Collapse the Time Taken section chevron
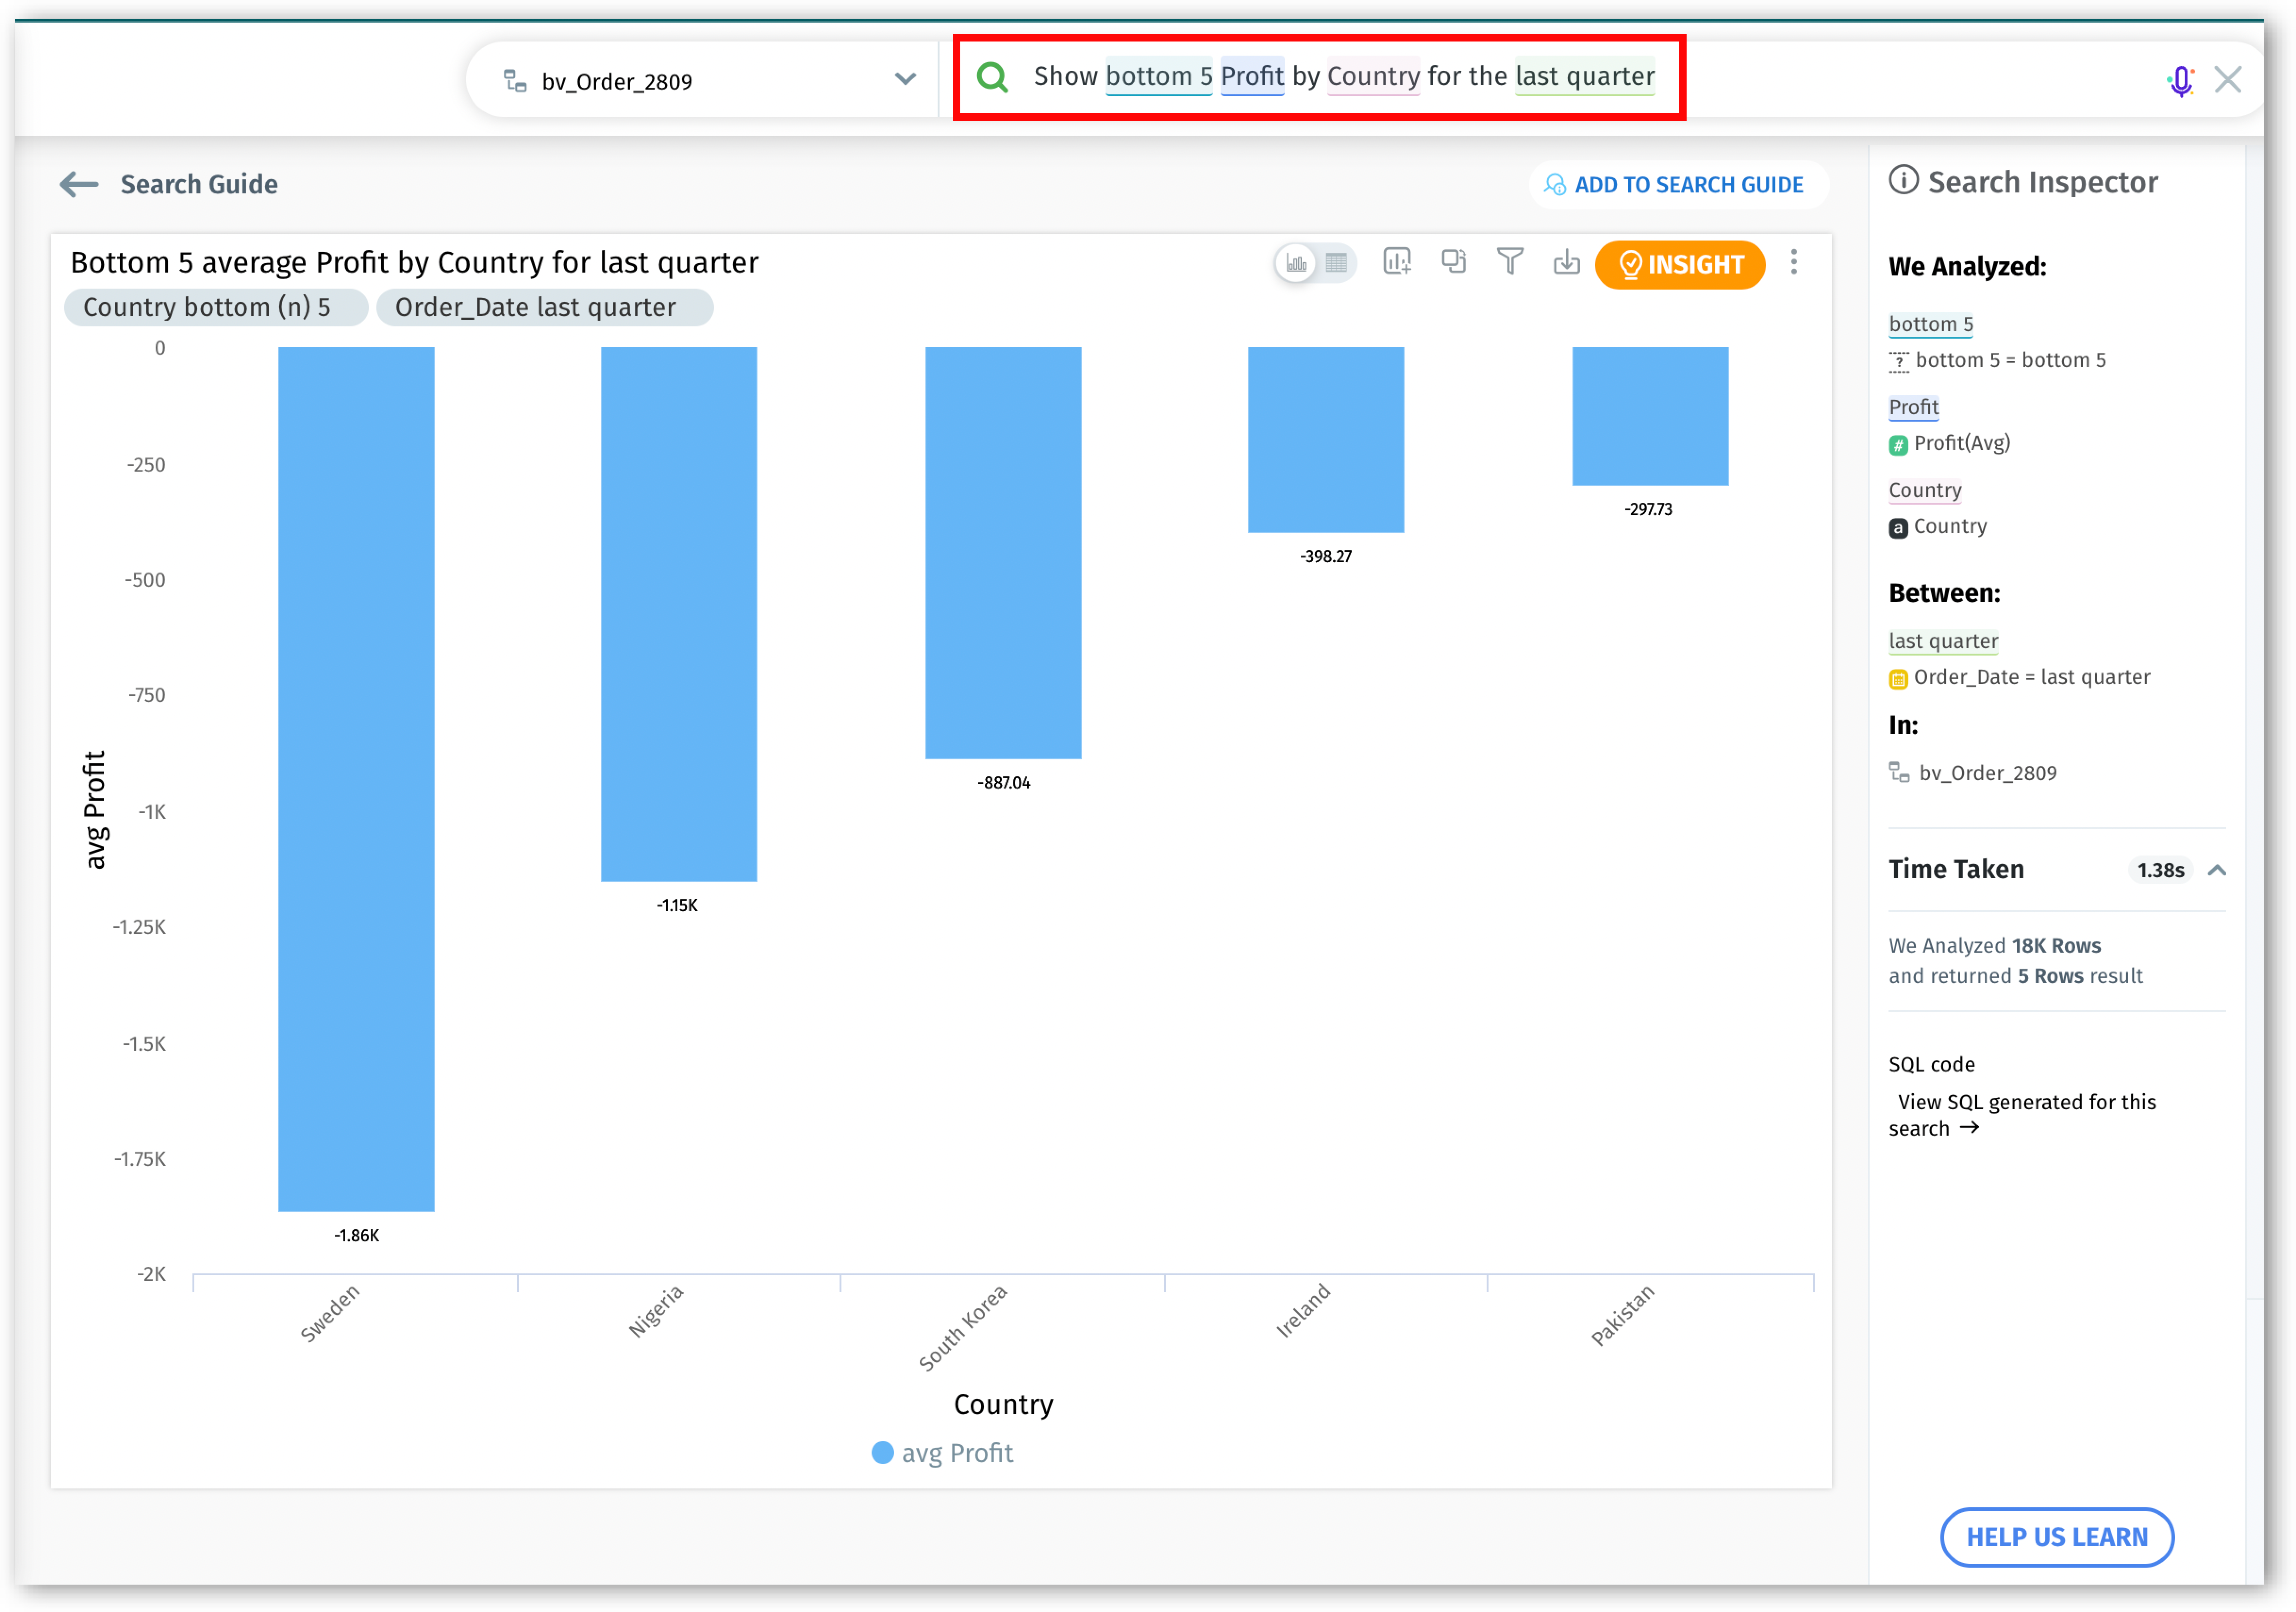 2217,870
